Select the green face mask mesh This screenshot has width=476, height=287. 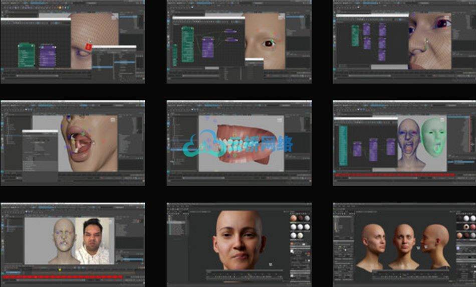point(433,137)
